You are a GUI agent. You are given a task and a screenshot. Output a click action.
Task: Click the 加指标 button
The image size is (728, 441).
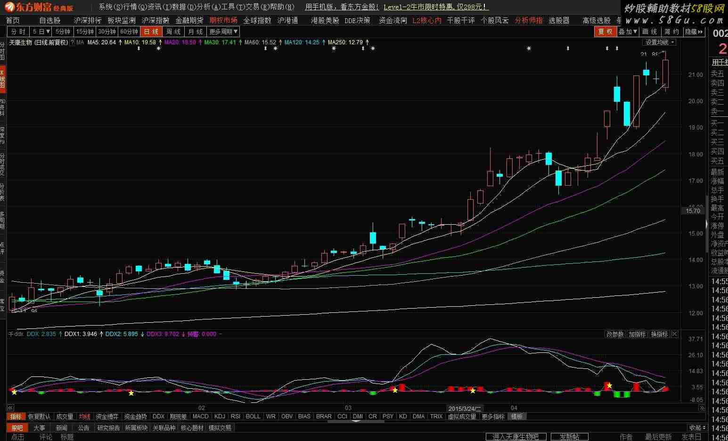click(x=637, y=334)
